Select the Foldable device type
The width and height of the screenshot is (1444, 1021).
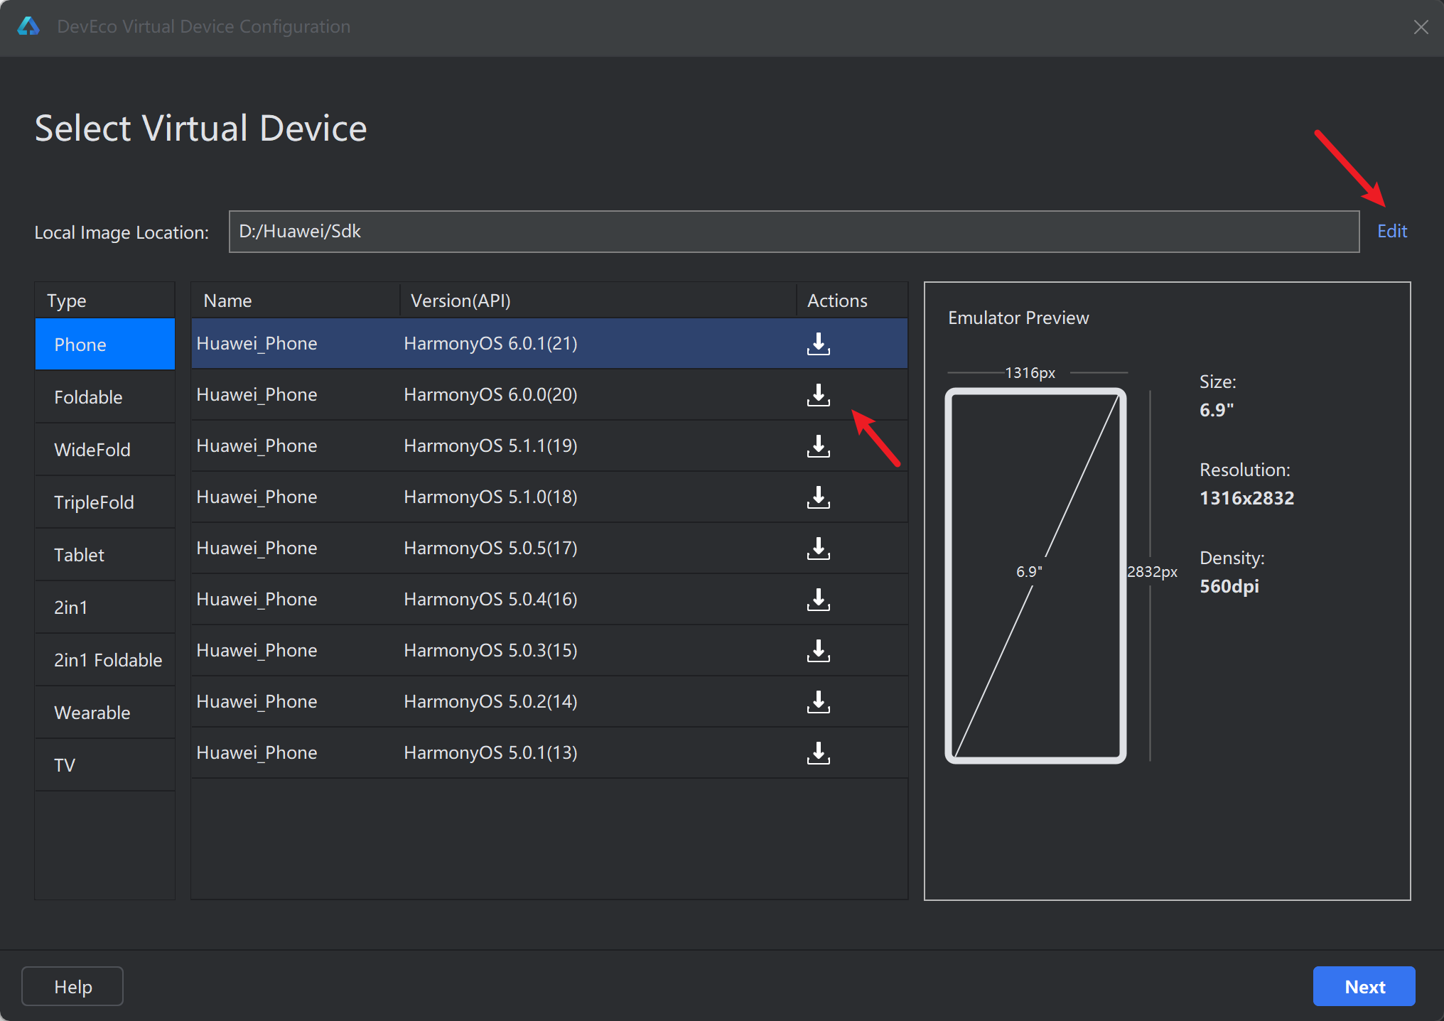tap(88, 397)
